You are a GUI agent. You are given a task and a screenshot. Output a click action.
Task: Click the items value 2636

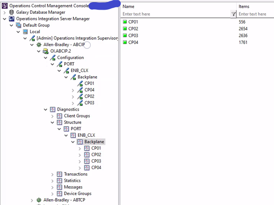tap(243, 36)
